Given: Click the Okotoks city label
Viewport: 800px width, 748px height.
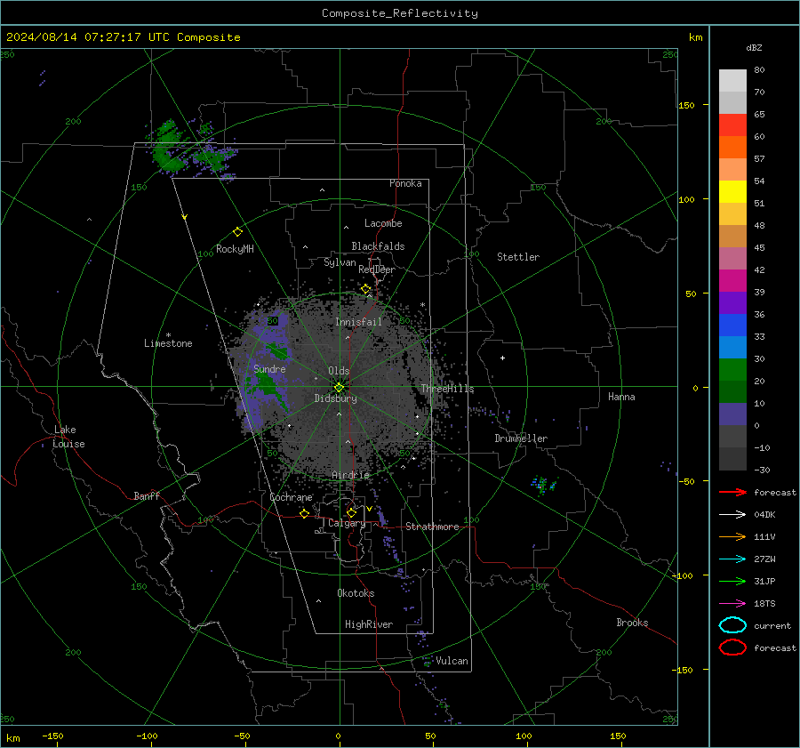Looking at the screenshot, I should pyautogui.click(x=356, y=593).
